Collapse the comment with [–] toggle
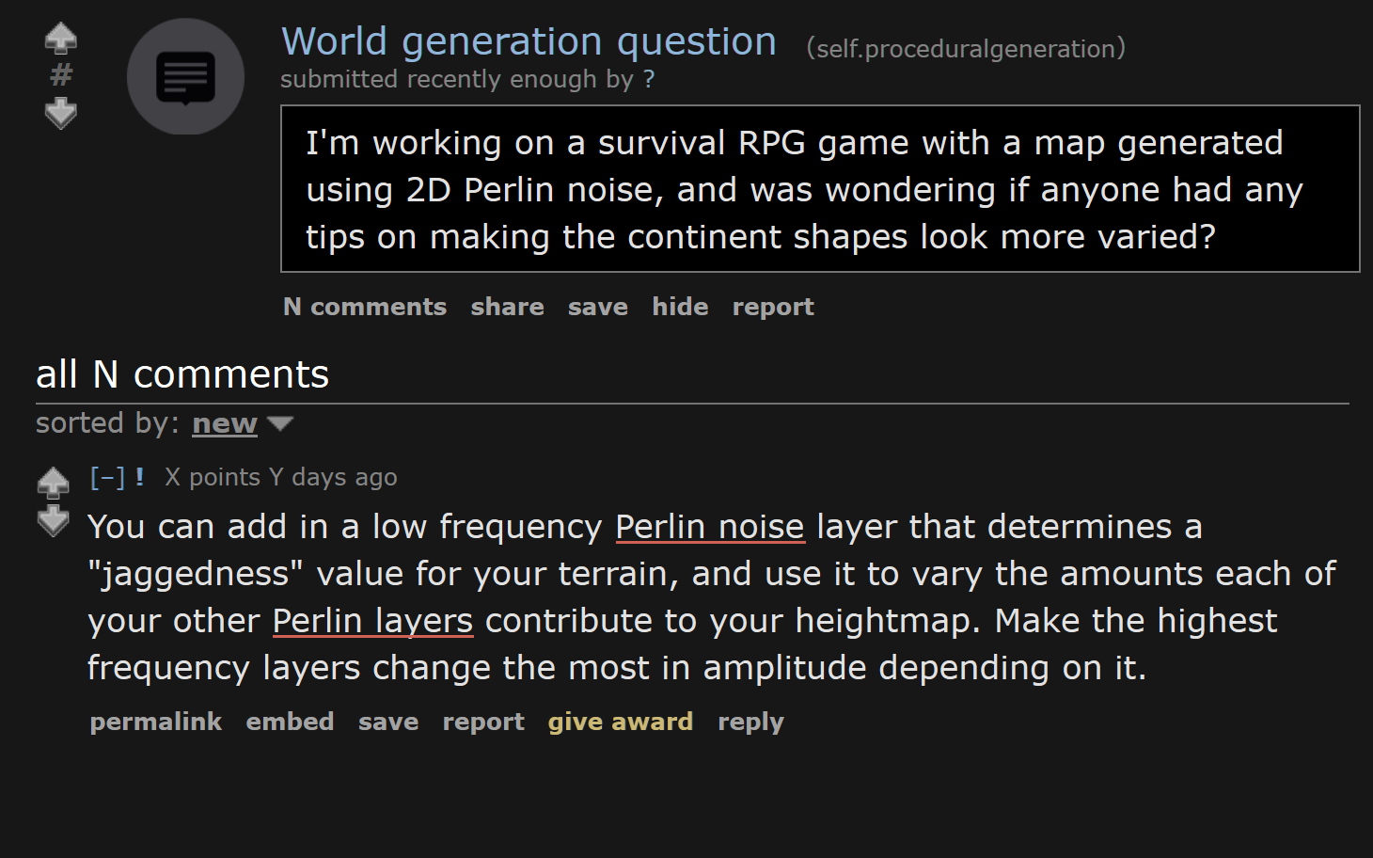Viewport: 1373px width, 858px height. coord(107,477)
